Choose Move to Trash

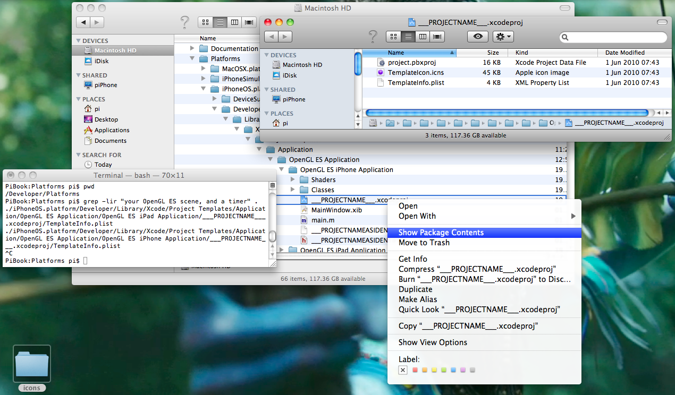point(484,243)
